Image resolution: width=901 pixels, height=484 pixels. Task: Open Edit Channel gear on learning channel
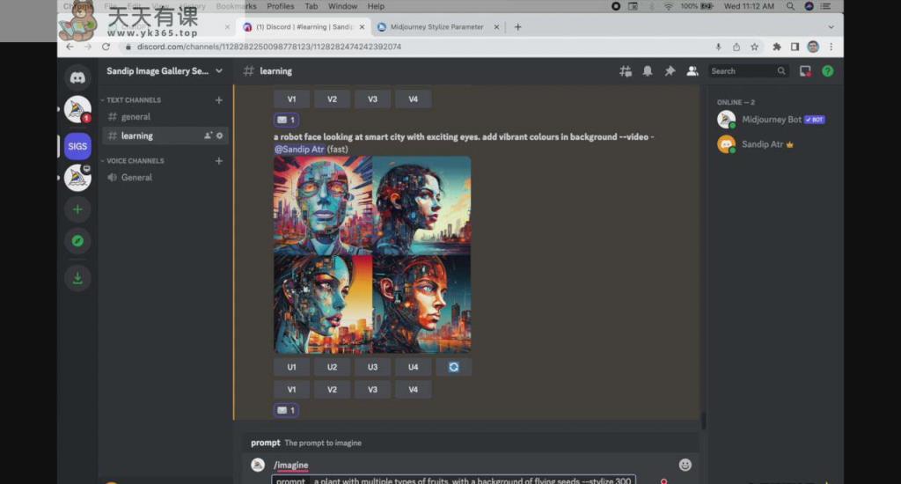(219, 136)
